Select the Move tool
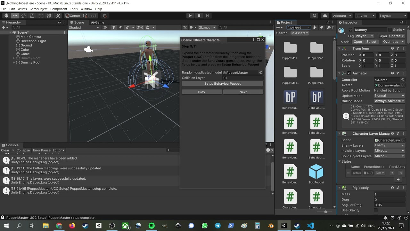This screenshot has width=410, height=231. 15,16
